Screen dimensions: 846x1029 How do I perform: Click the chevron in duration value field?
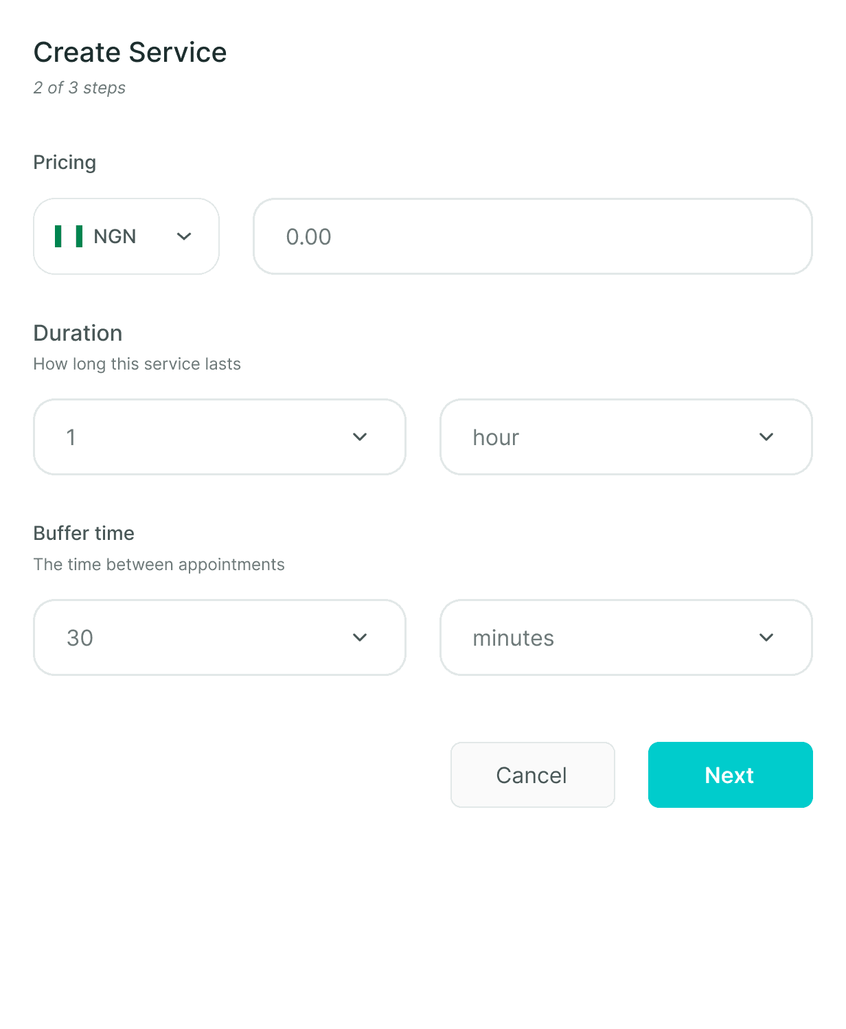pos(360,437)
